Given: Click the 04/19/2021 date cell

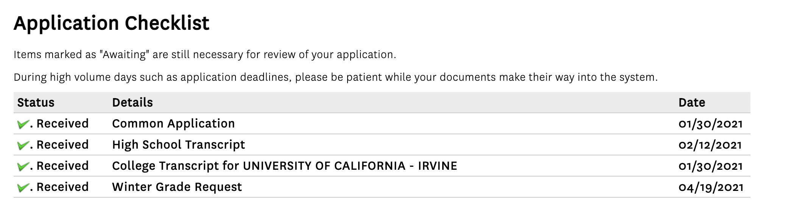Looking at the screenshot, I should (x=711, y=187).
